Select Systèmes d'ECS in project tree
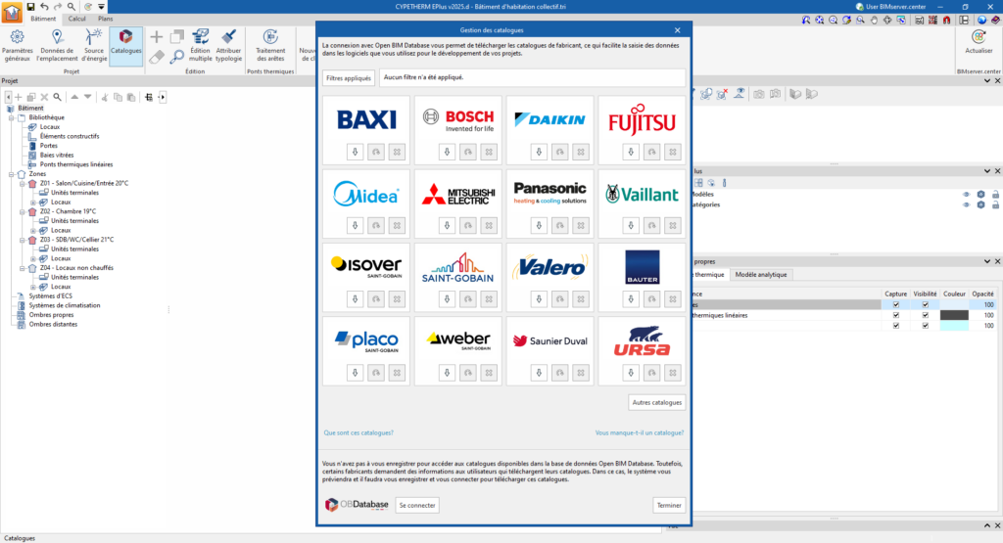This screenshot has width=1003, height=543. pos(51,295)
